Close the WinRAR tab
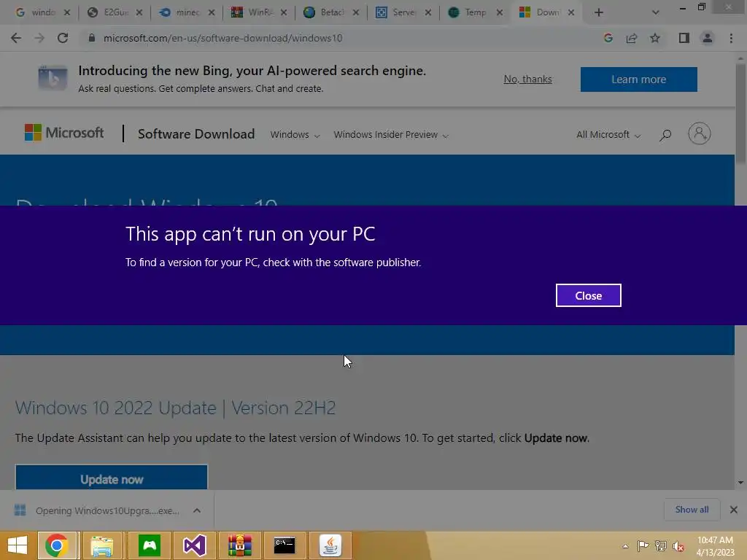 [284, 13]
